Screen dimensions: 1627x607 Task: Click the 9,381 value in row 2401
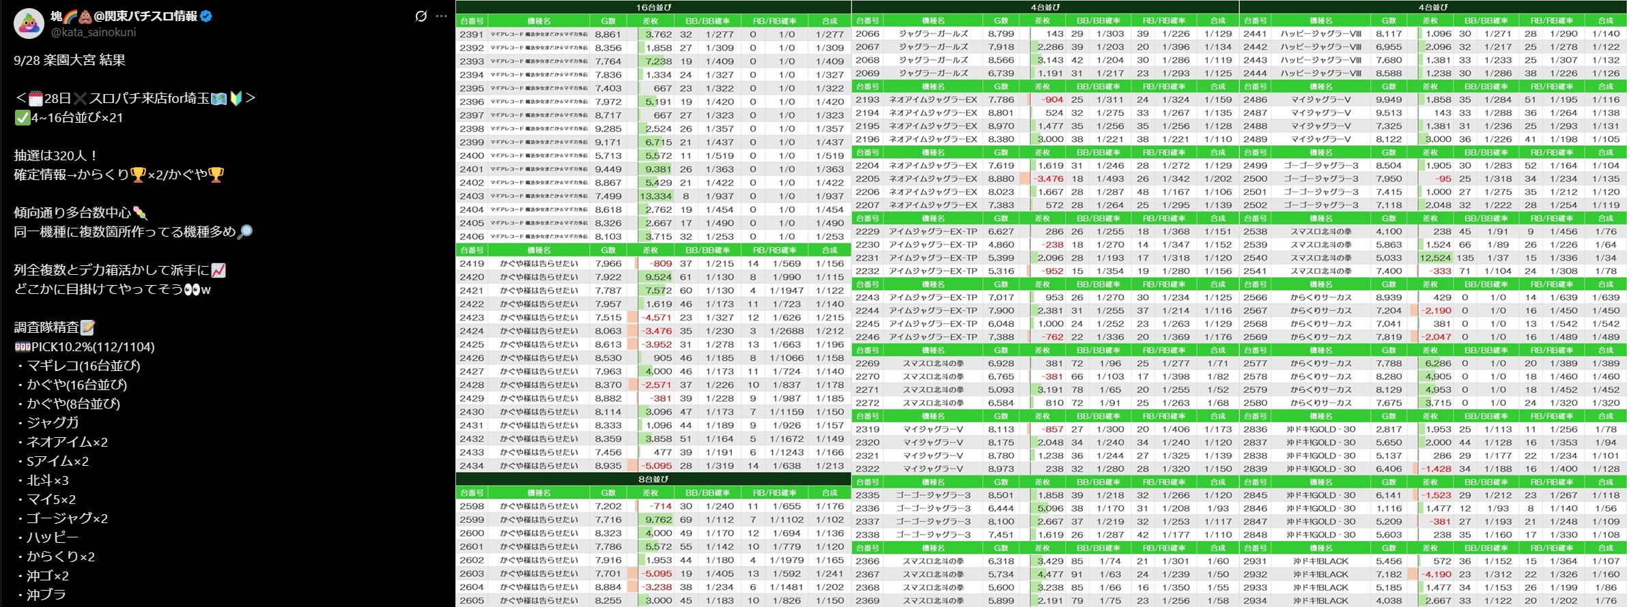tap(658, 169)
